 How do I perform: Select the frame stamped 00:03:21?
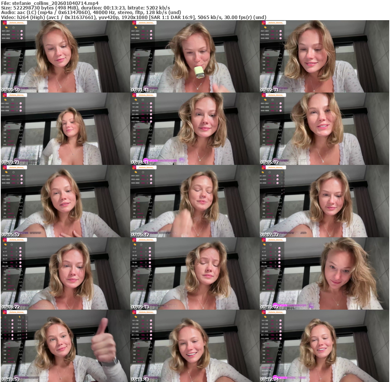pos(66,129)
